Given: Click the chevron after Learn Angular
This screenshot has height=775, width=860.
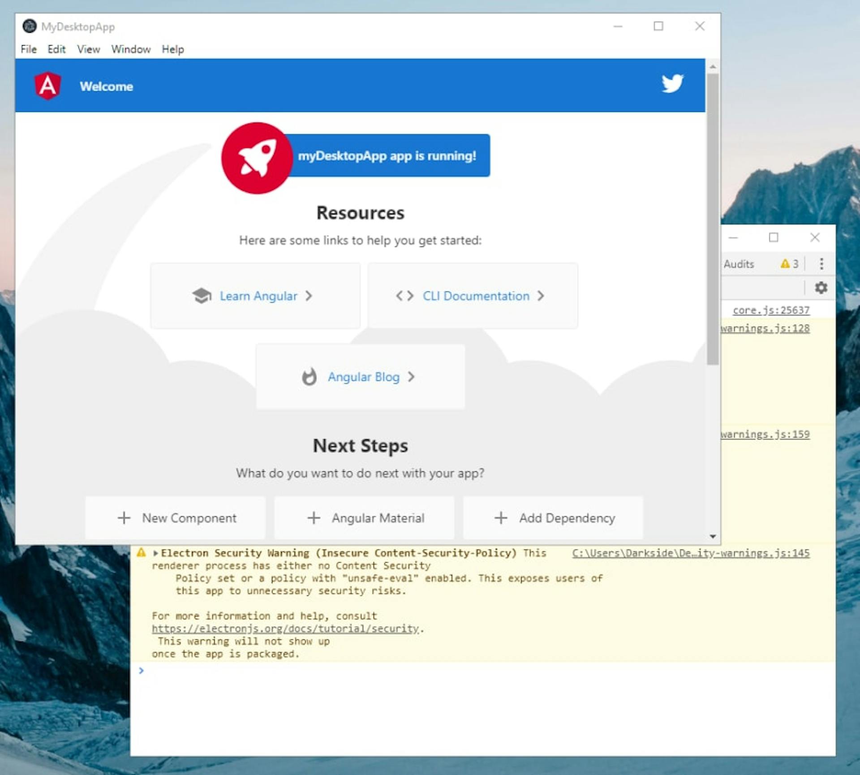Looking at the screenshot, I should [x=309, y=296].
